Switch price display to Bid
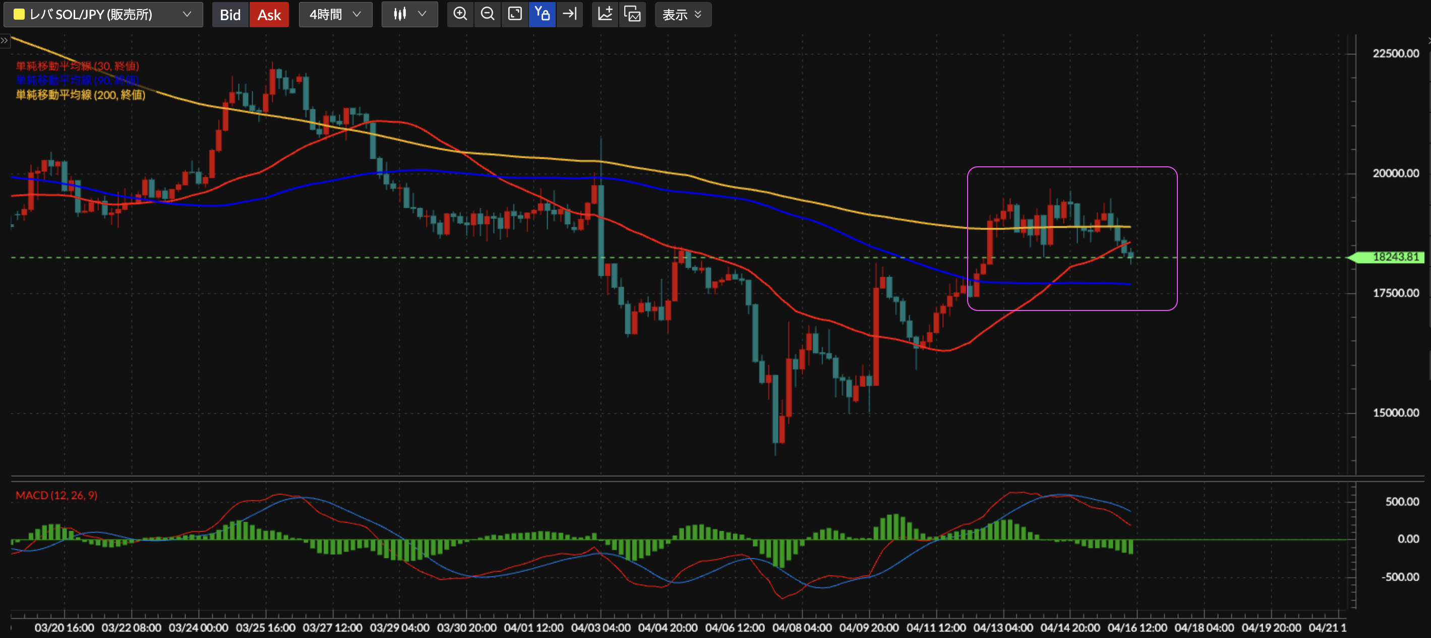The width and height of the screenshot is (1431, 638). click(x=230, y=15)
